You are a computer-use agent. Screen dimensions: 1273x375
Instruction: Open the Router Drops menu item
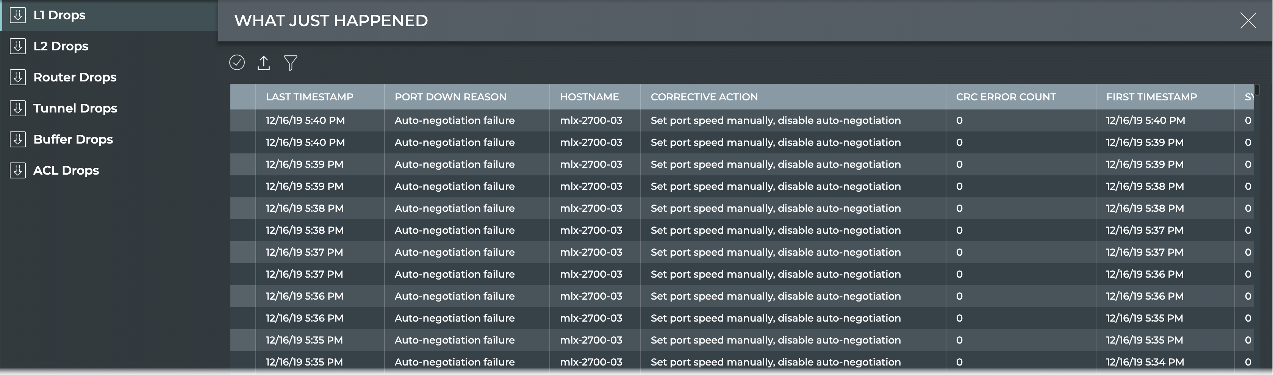[x=75, y=78]
